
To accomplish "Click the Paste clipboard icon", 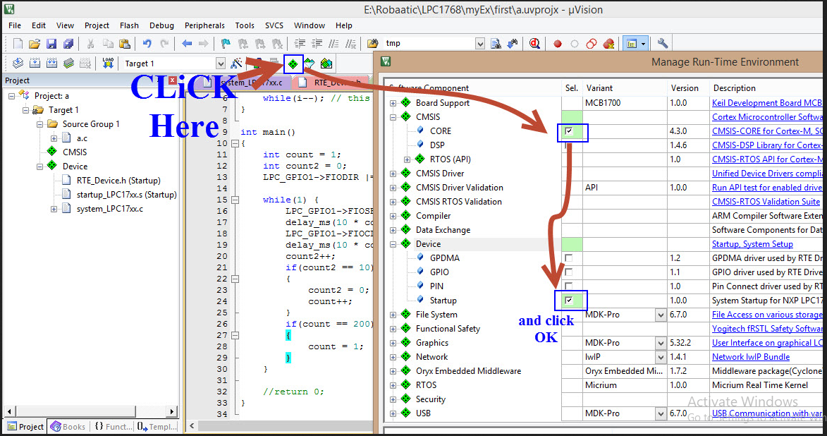I will 125,43.
